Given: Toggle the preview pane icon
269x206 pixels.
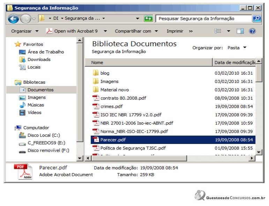Looking at the screenshot, I should tap(240, 31).
